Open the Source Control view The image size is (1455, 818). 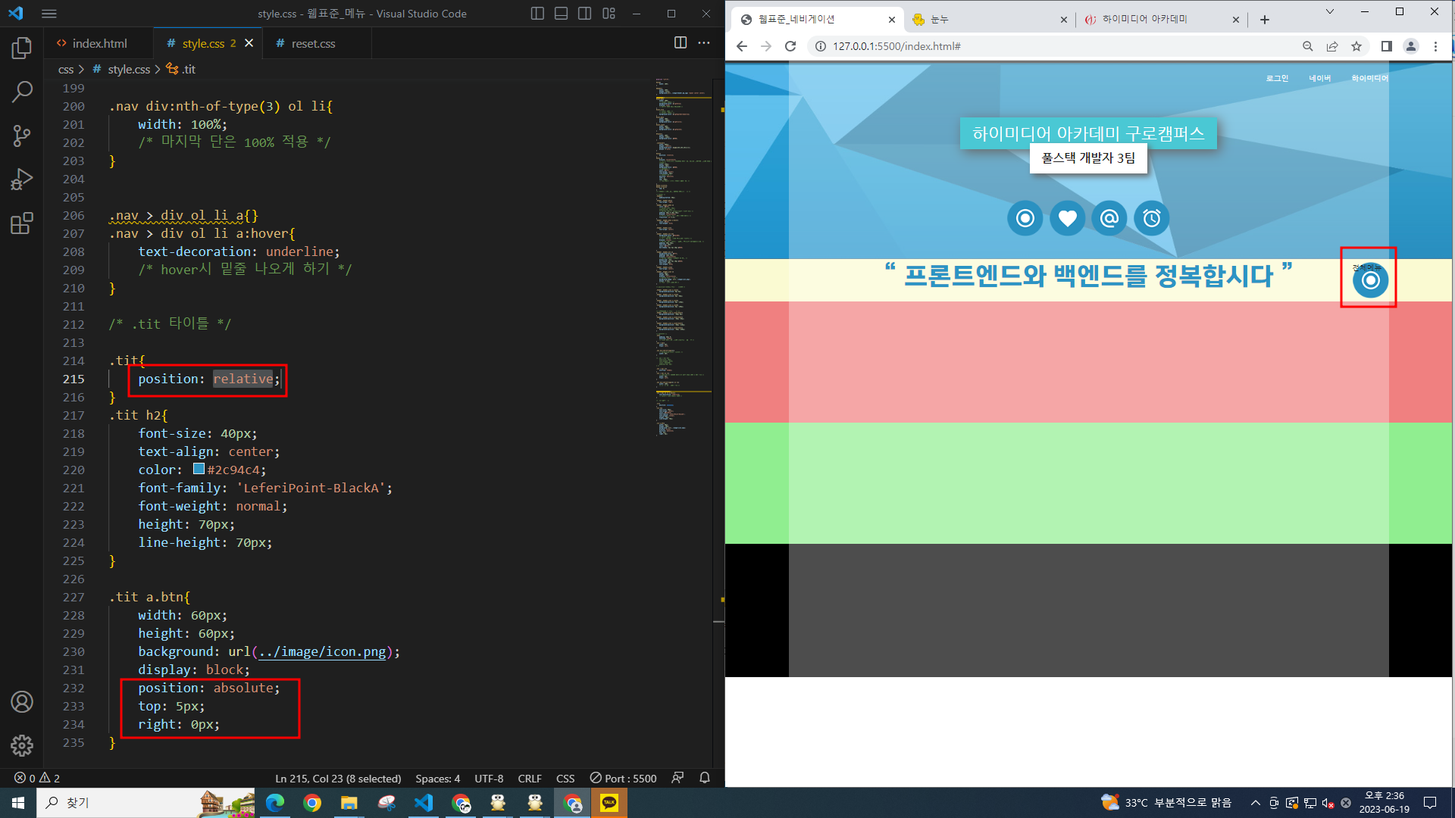click(22, 136)
